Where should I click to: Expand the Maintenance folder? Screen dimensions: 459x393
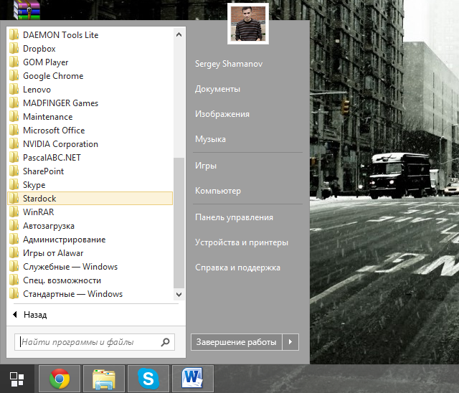pos(90,117)
